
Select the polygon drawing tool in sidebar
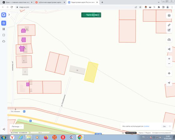tap(4, 29)
